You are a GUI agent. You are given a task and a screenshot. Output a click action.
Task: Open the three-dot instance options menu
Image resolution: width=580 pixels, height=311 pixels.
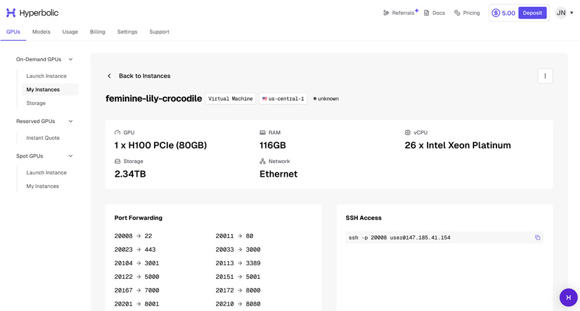pyautogui.click(x=545, y=75)
